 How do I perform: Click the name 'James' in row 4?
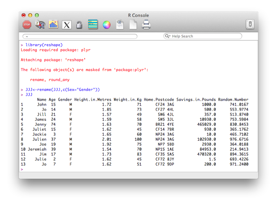click(x=41, y=119)
